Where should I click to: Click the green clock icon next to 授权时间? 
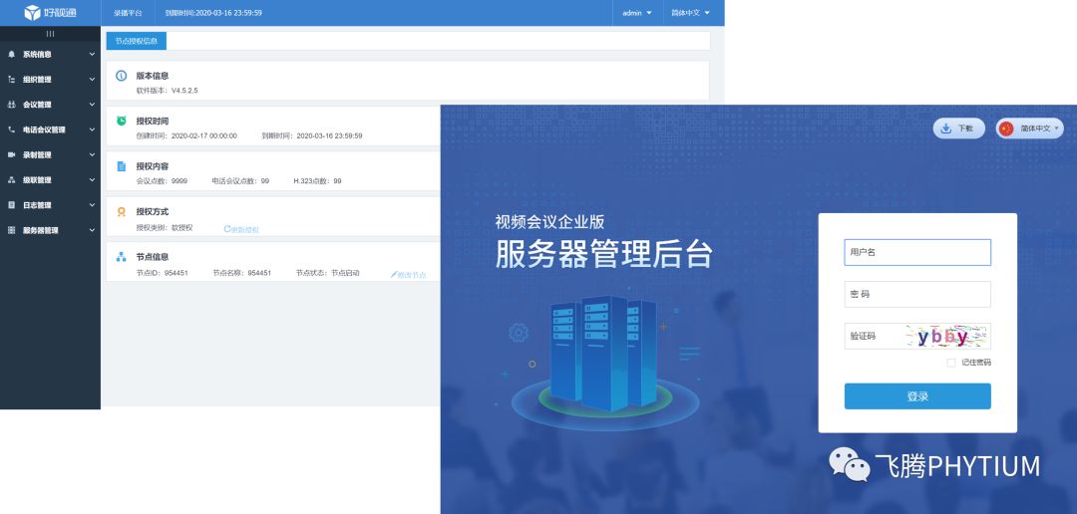tap(122, 121)
